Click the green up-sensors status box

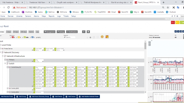pos(182,22)
